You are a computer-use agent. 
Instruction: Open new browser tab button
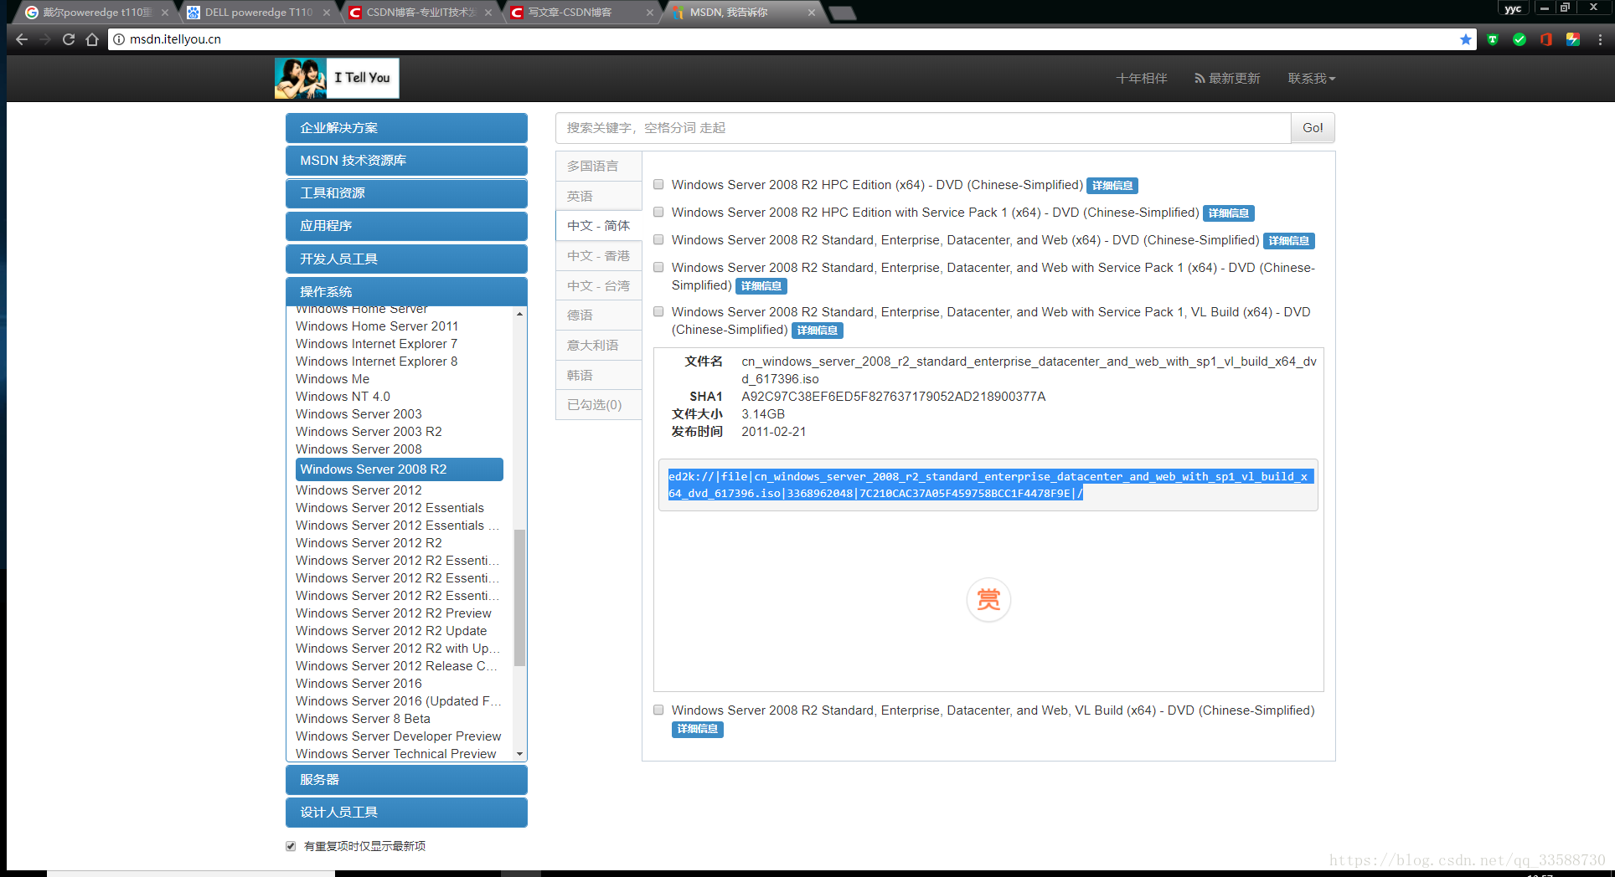click(x=842, y=13)
